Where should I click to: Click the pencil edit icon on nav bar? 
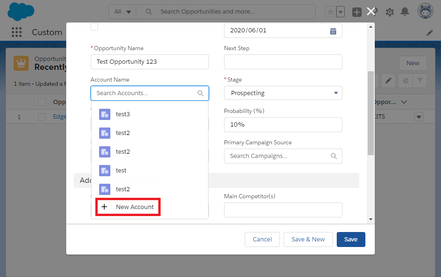pyautogui.click(x=430, y=33)
